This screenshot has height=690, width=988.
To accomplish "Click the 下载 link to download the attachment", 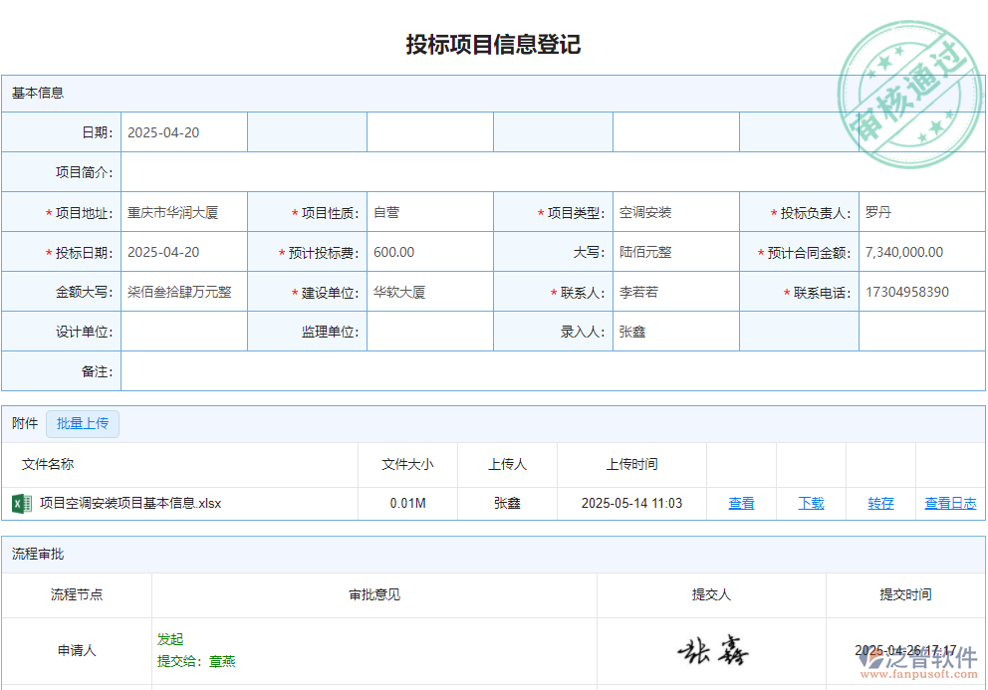I will [811, 504].
